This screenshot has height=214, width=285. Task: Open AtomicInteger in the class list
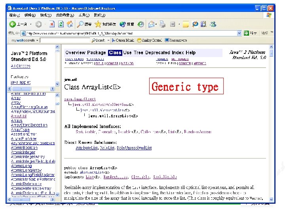pos(23,152)
